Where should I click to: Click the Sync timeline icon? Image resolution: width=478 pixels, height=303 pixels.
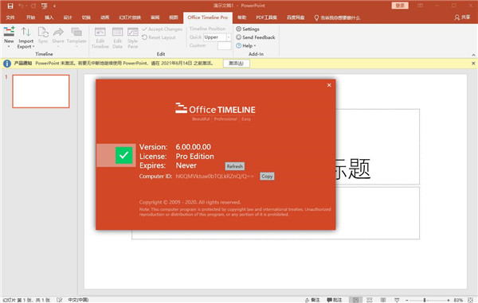43,35
